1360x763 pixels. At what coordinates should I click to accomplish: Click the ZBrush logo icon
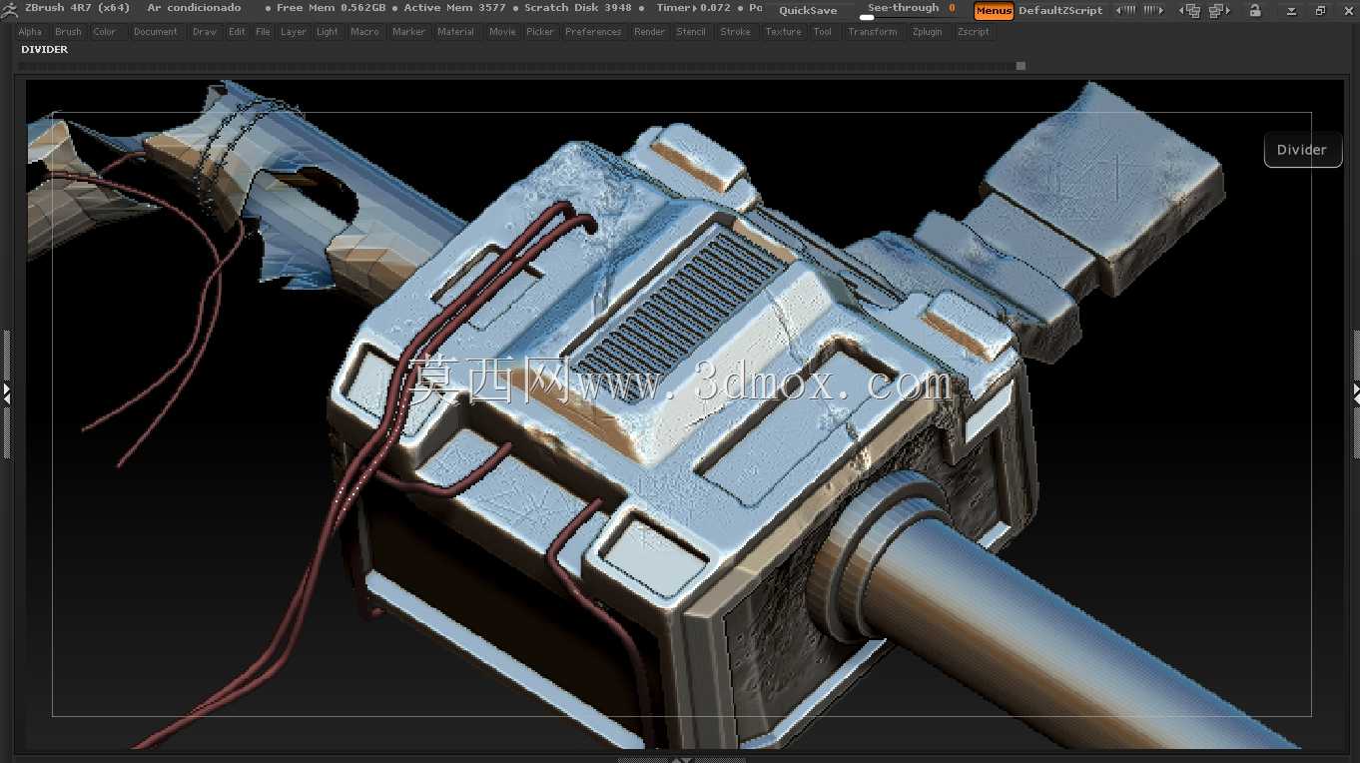tap(8, 8)
